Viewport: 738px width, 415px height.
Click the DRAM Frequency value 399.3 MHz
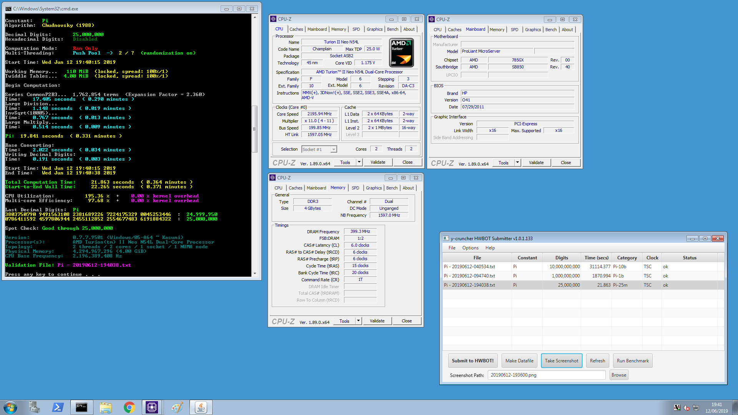[x=360, y=232]
